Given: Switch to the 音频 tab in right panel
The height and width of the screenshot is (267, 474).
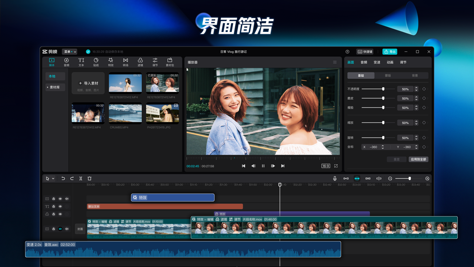Looking at the screenshot, I should pos(364,62).
